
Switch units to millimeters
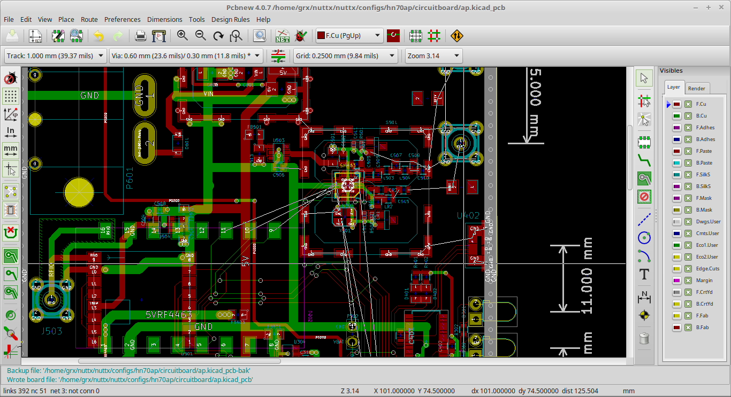click(x=10, y=150)
